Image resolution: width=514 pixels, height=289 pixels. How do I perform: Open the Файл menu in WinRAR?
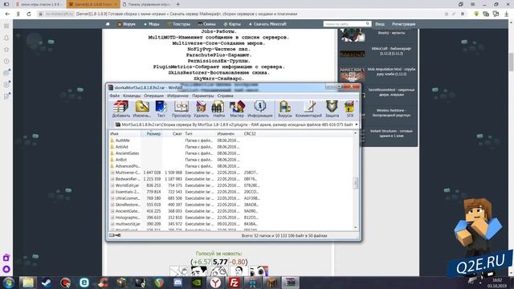tap(114, 96)
